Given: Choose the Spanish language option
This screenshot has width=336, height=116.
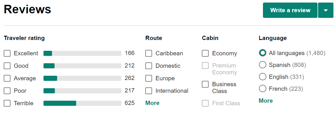Looking at the screenshot, I should point(263,65).
